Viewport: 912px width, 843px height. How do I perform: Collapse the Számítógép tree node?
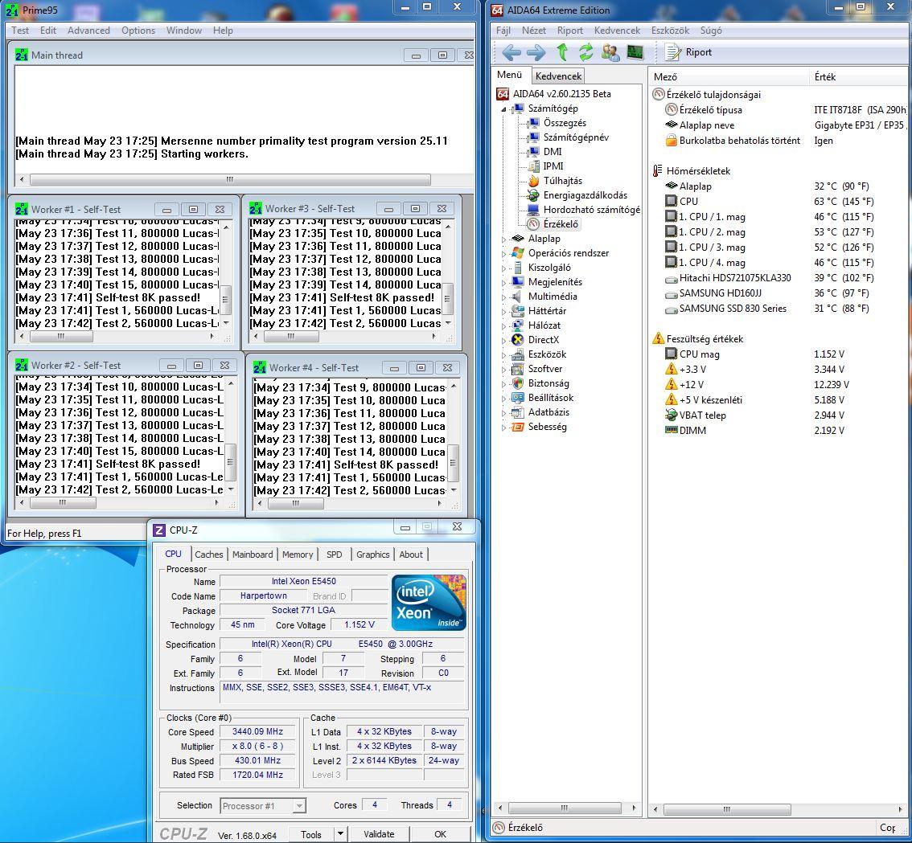pos(503,108)
